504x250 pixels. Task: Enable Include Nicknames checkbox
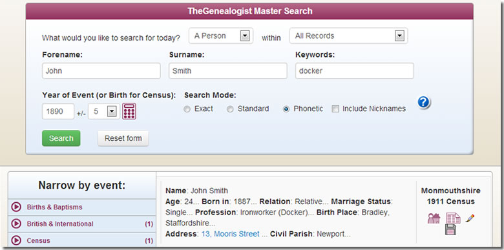pyautogui.click(x=335, y=109)
